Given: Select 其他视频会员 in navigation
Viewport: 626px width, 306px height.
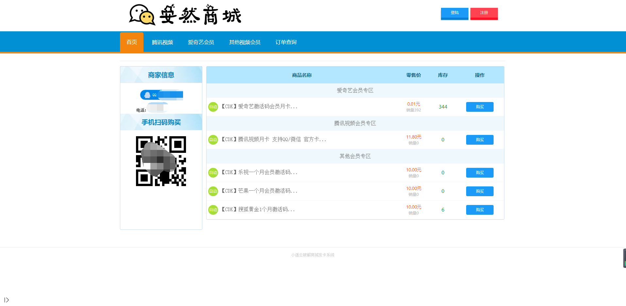Looking at the screenshot, I should point(245,42).
